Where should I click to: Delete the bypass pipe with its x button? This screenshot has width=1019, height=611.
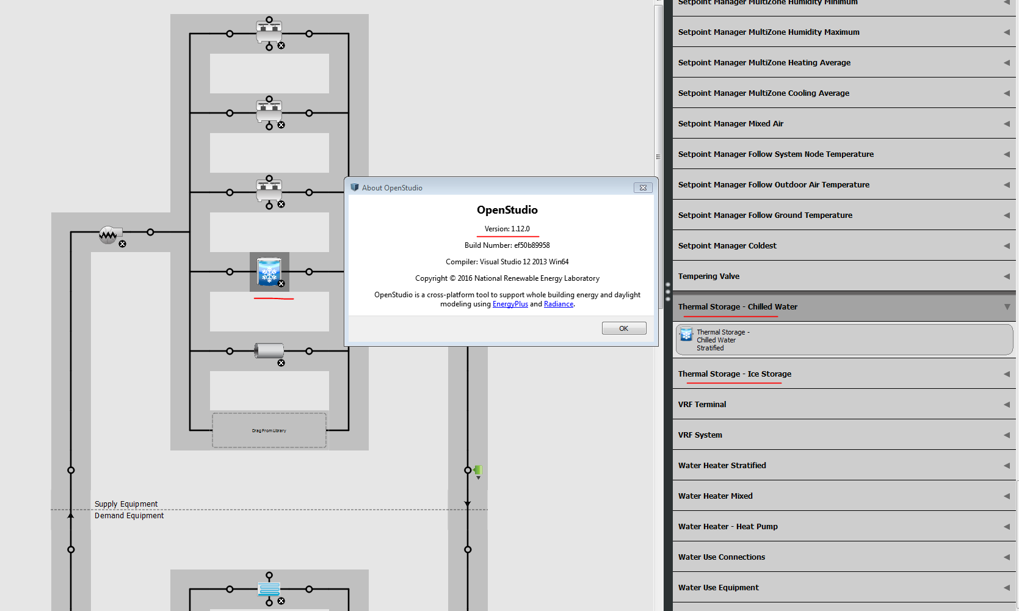point(281,363)
